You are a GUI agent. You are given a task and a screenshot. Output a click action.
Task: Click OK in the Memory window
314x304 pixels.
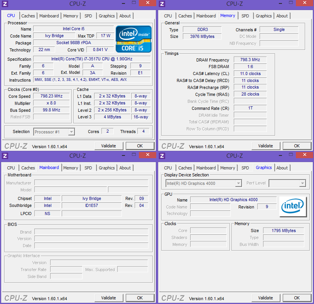(x=297, y=146)
